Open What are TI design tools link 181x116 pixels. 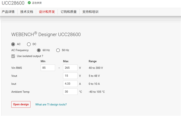tap(51, 104)
